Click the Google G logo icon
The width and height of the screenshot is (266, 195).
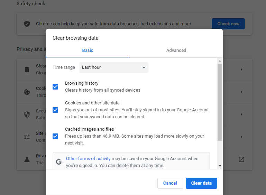[x=59, y=161]
